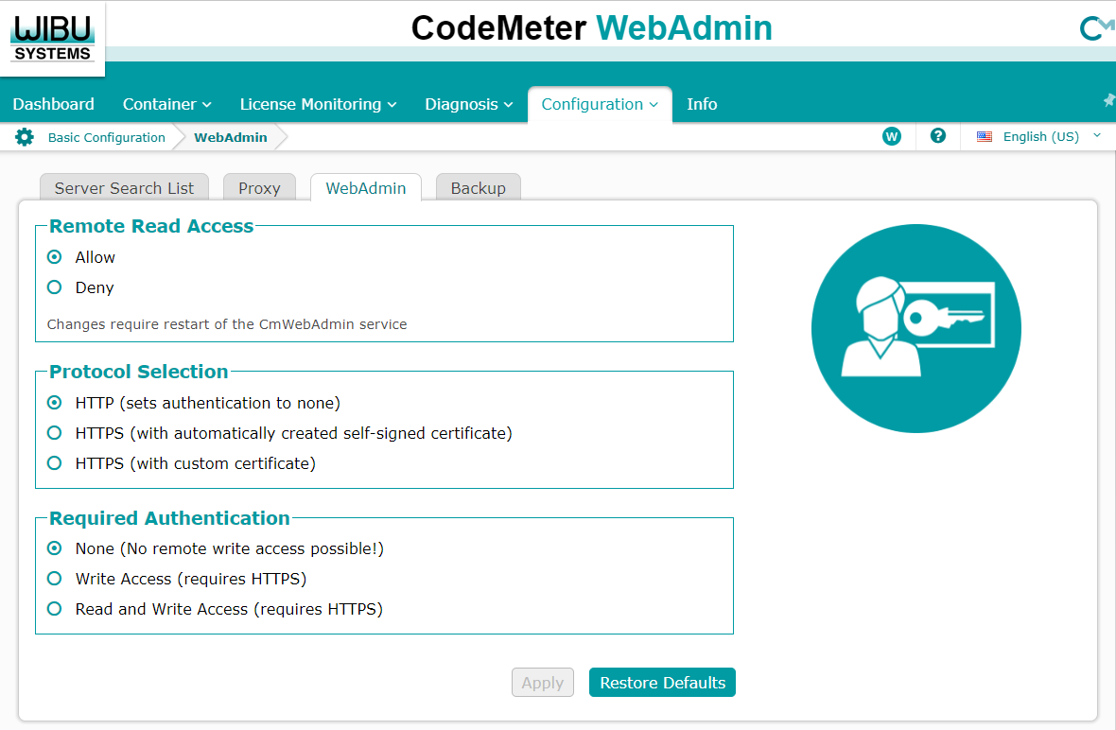This screenshot has height=730, width=1116.
Task: Choose Read and Write Access authentication
Action: (x=55, y=609)
